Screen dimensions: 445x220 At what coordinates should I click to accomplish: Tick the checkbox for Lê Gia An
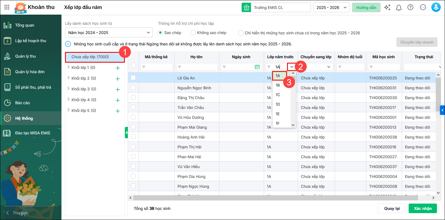point(133,78)
